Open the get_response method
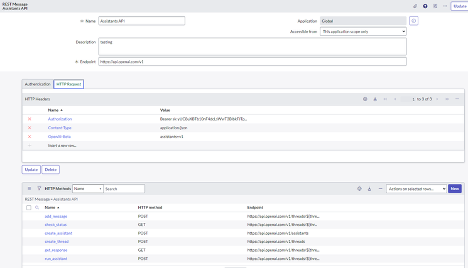Viewport: 468px width, 268px height. (56, 250)
